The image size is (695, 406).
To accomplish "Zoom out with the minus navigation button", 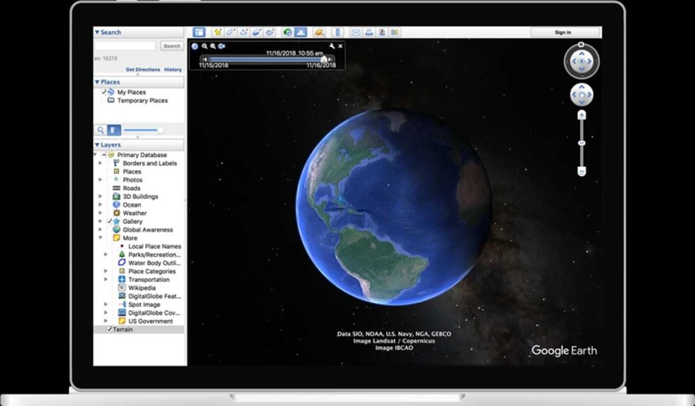I will (x=582, y=171).
